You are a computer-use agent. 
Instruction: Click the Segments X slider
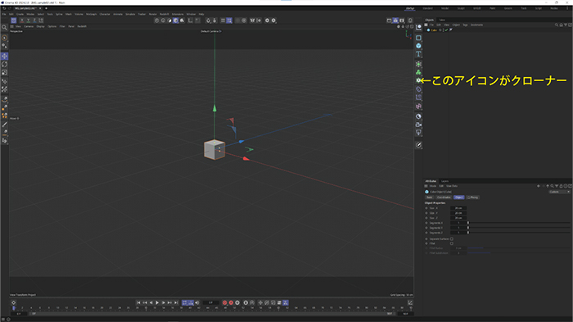click(518, 223)
